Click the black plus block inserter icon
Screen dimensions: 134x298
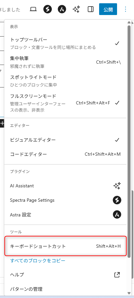click(2, 123)
